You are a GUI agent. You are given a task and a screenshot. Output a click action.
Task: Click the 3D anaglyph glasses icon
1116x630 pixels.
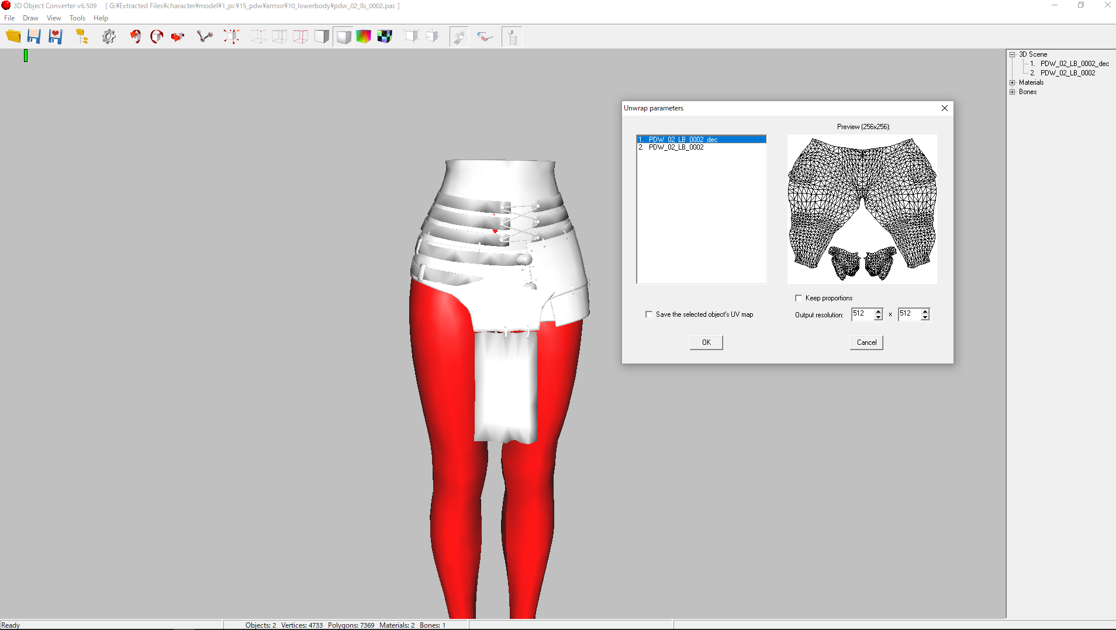(485, 37)
